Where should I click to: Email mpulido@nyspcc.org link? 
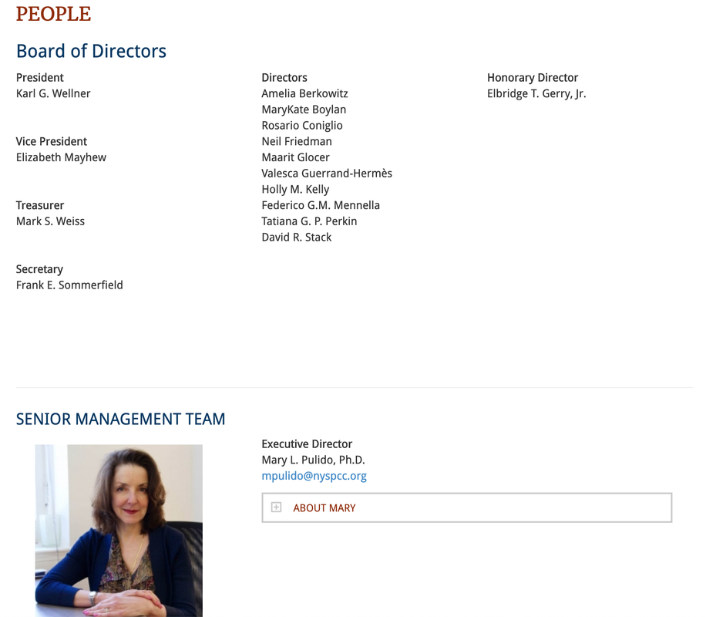(314, 476)
